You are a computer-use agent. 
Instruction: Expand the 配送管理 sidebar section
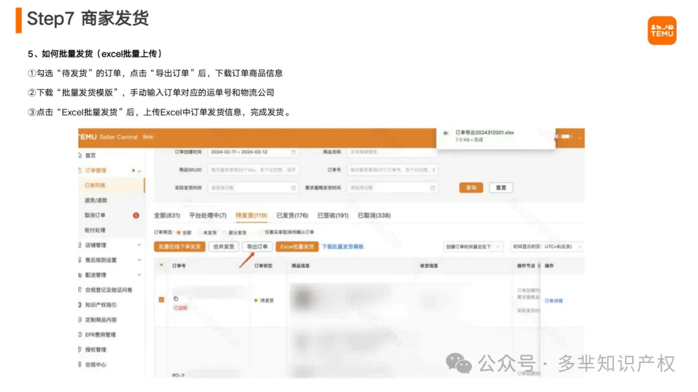tap(140, 275)
